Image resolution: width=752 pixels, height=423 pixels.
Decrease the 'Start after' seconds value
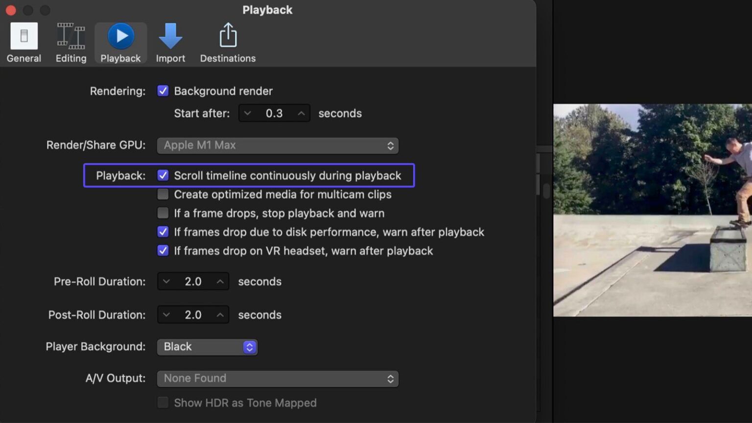point(248,113)
